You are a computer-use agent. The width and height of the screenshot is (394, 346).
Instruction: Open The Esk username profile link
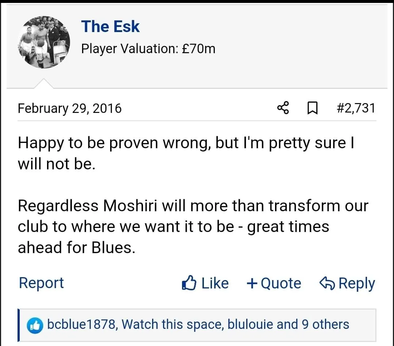coord(110,27)
